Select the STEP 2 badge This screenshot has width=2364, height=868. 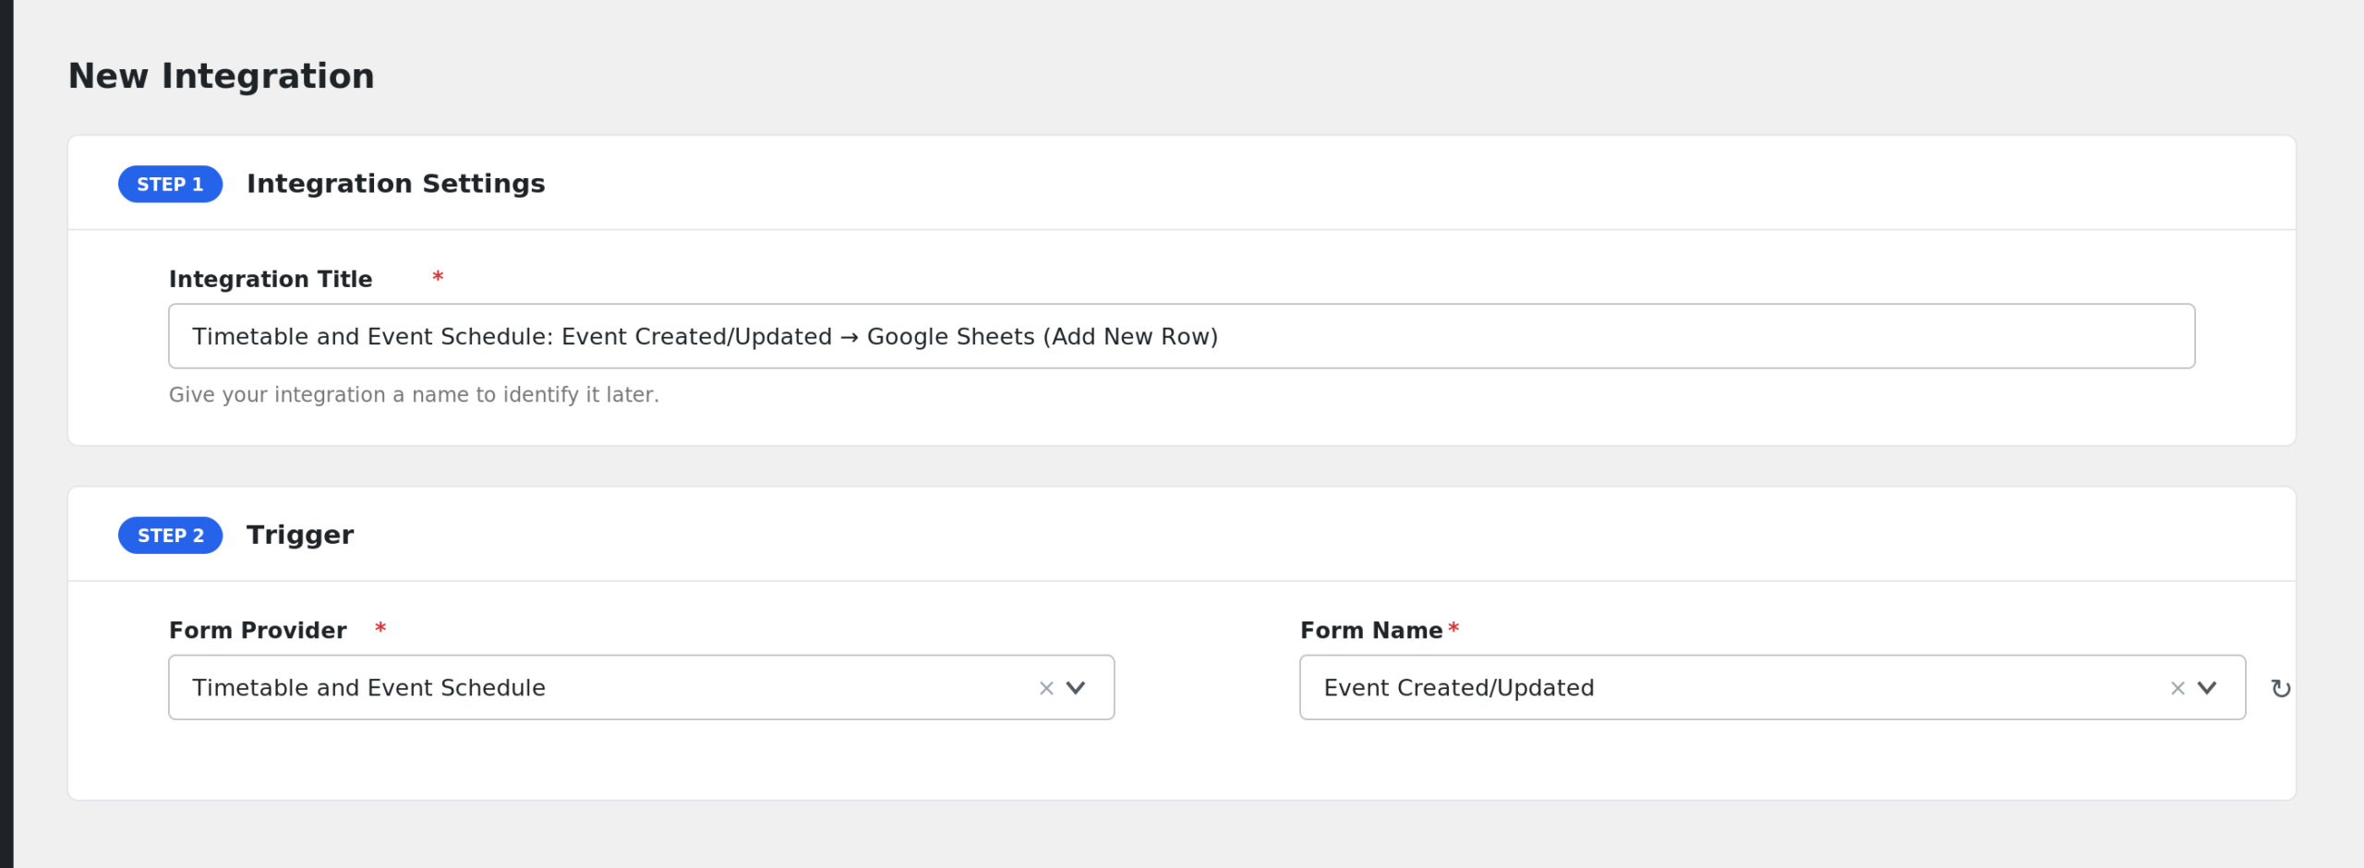point(171,536)
